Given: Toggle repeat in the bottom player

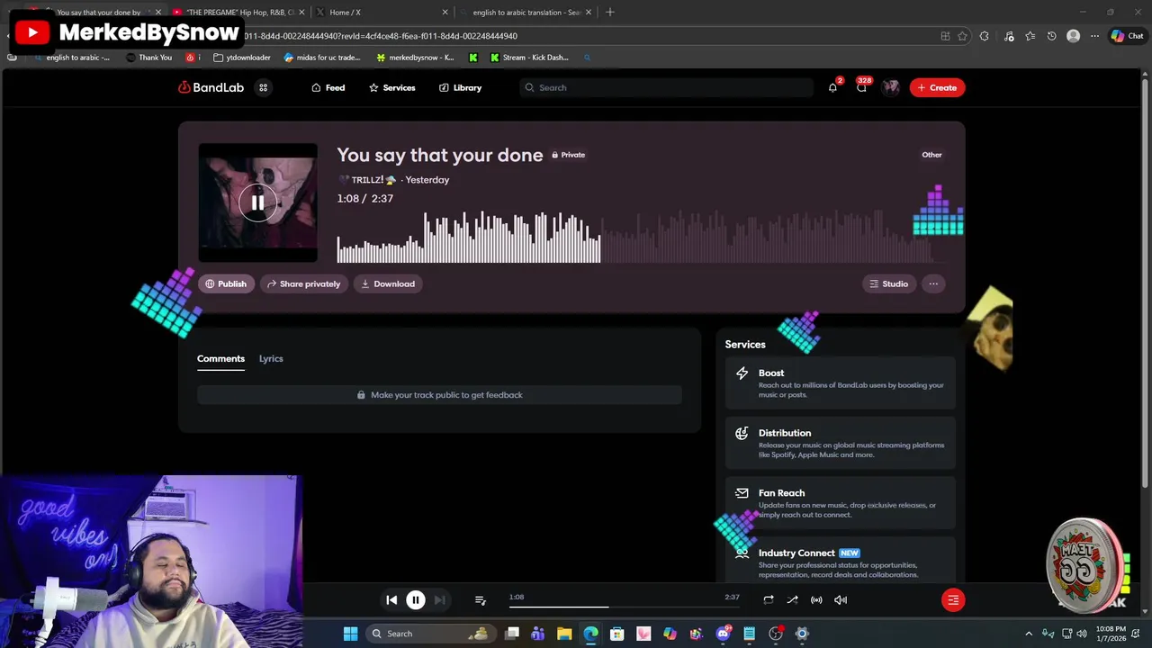Looking at the screenshot, I should [x=768, y=599].
